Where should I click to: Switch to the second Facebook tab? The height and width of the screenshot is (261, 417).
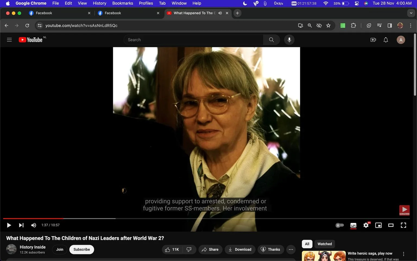[x=129, y=13]
